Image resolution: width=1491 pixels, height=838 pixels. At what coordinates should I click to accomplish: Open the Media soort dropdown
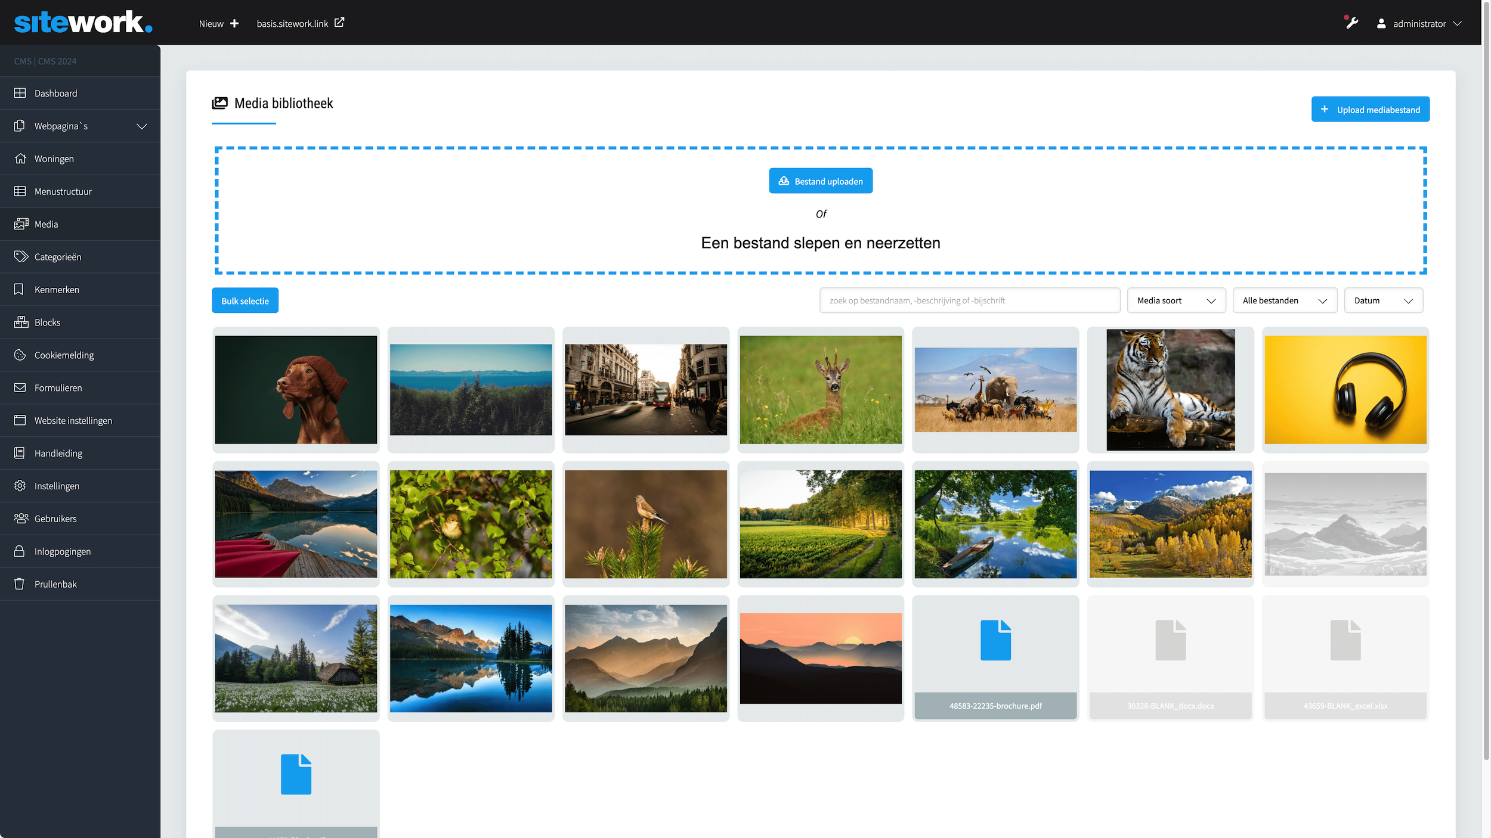click(x=1176, y=300)
